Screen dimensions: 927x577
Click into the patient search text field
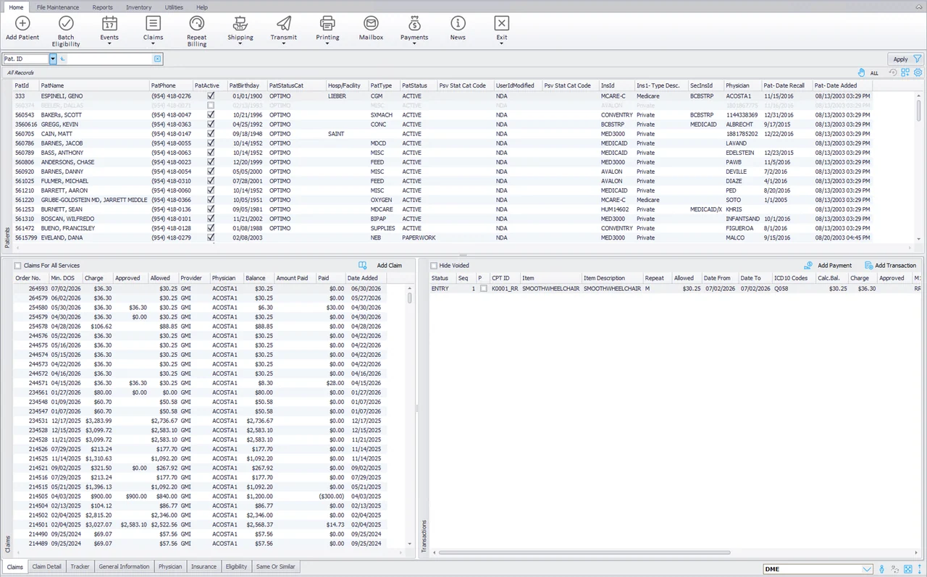click(x=110, y=59)
